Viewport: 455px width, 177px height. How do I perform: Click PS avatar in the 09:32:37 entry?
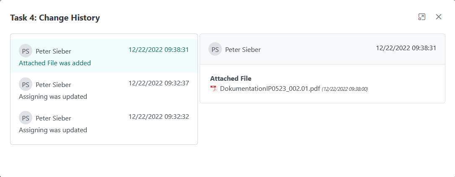tap(26, 85)
